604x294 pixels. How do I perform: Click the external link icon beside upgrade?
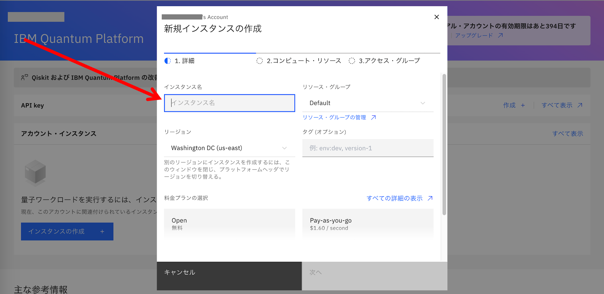(x=501, y=35)
